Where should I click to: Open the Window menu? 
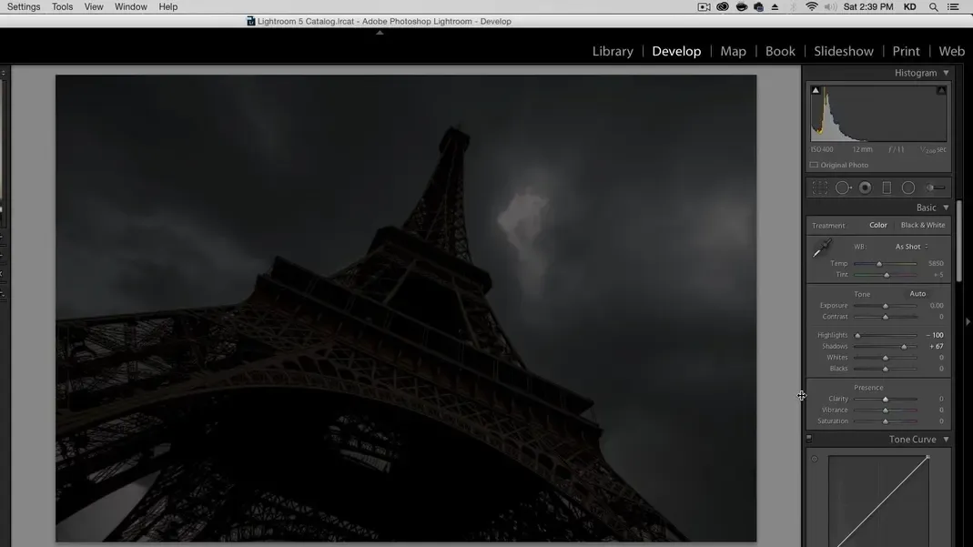point(130,6)
